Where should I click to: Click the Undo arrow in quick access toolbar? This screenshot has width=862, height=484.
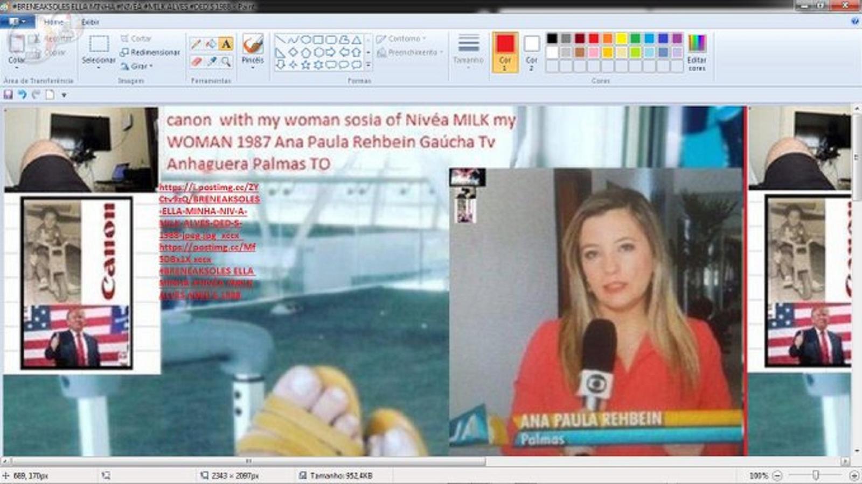pyautogui.click(x=22, y=95)
